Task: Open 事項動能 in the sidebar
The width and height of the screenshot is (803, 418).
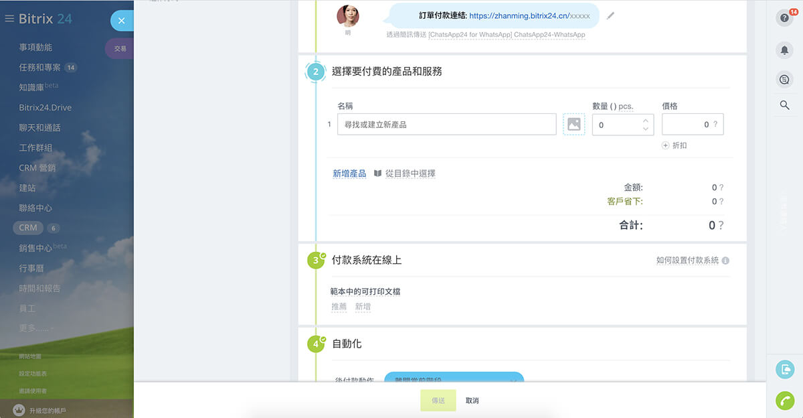Action: 35,47
